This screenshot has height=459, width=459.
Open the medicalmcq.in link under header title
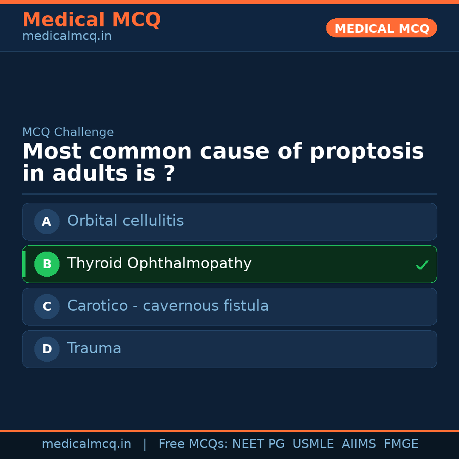(67, 36)
